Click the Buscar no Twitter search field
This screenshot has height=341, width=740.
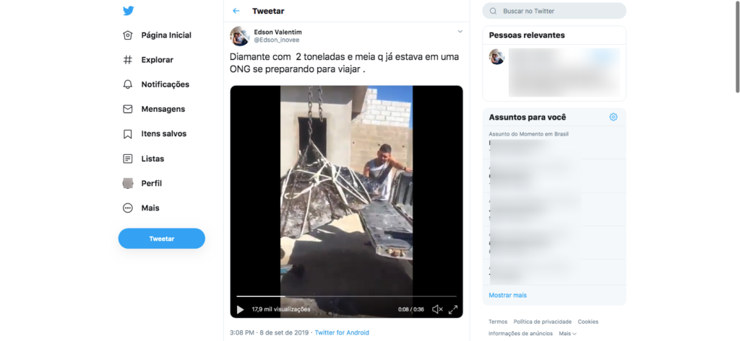[554, 11]
